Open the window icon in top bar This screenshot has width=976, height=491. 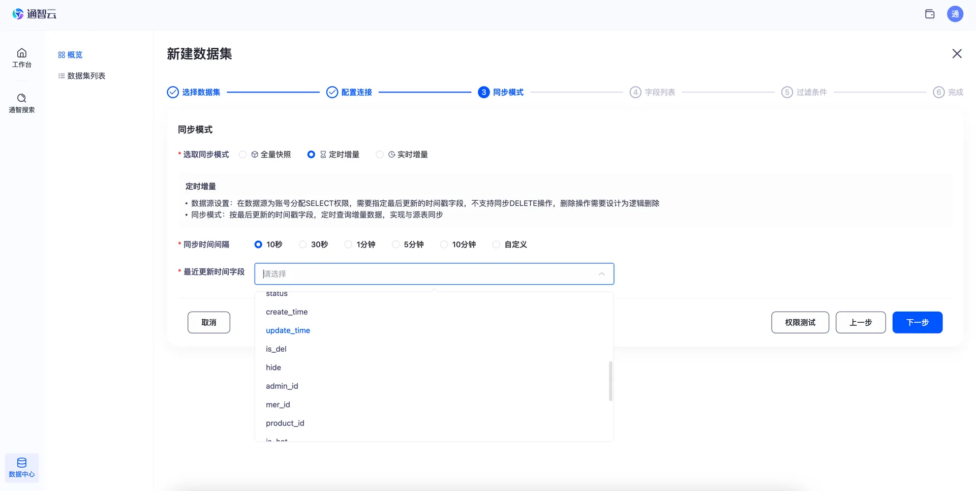930,14
